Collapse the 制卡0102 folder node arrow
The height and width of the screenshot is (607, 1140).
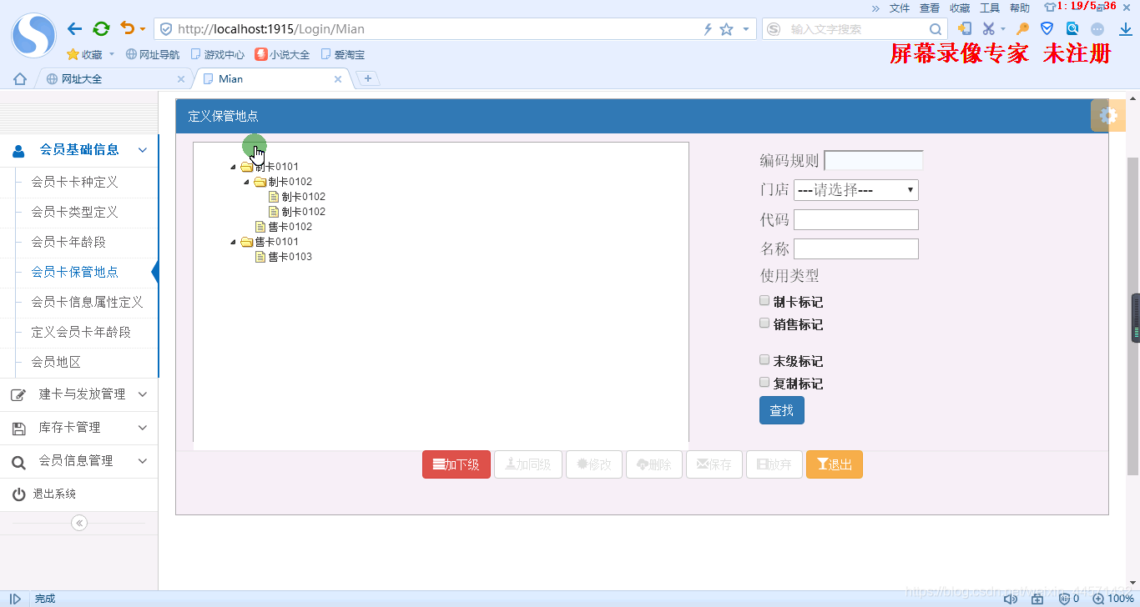pyautogui.click(x=247, y=182)
